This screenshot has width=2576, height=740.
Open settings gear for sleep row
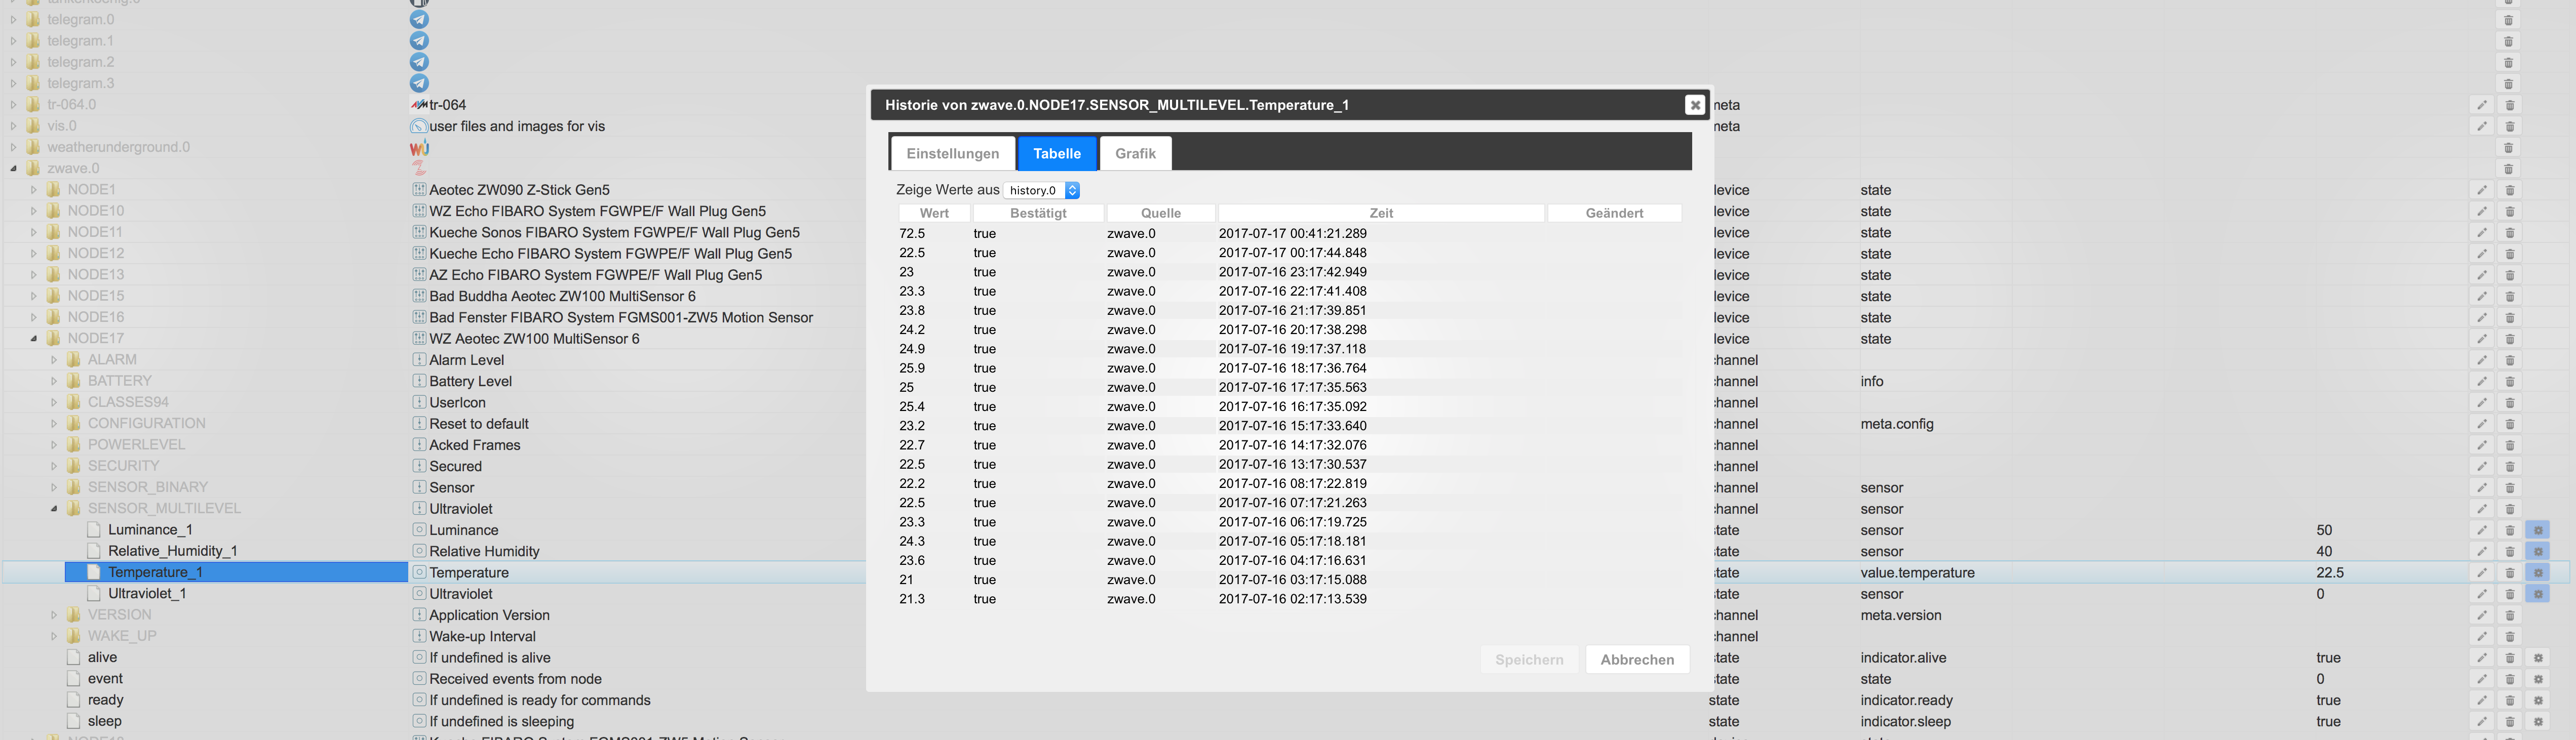click(2538, 722)
